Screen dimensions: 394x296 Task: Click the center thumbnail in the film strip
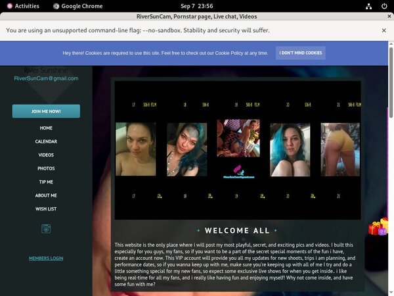(238, 147)
